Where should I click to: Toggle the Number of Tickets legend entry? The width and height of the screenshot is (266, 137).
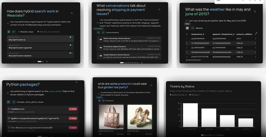tap(212, 135)
